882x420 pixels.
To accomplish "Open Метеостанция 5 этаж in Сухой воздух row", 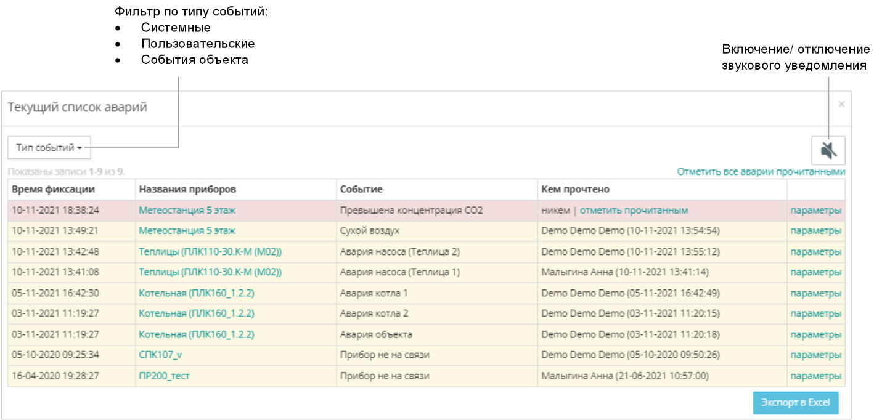I will [x=187, y=231].
